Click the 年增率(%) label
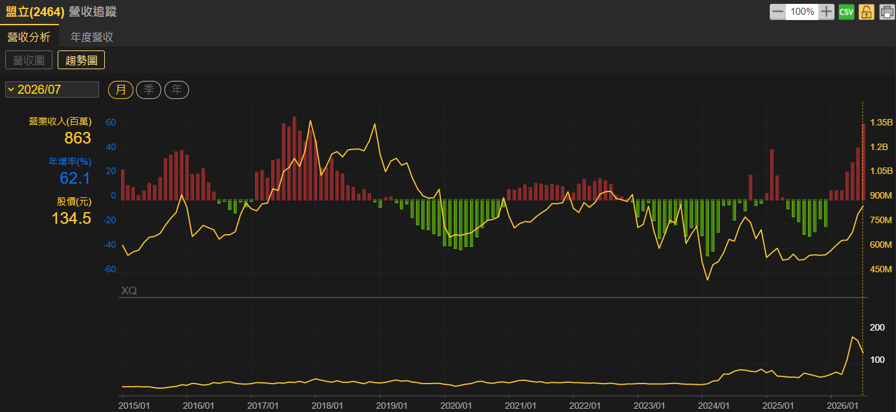The image size is (896, 412). point(70,162)
